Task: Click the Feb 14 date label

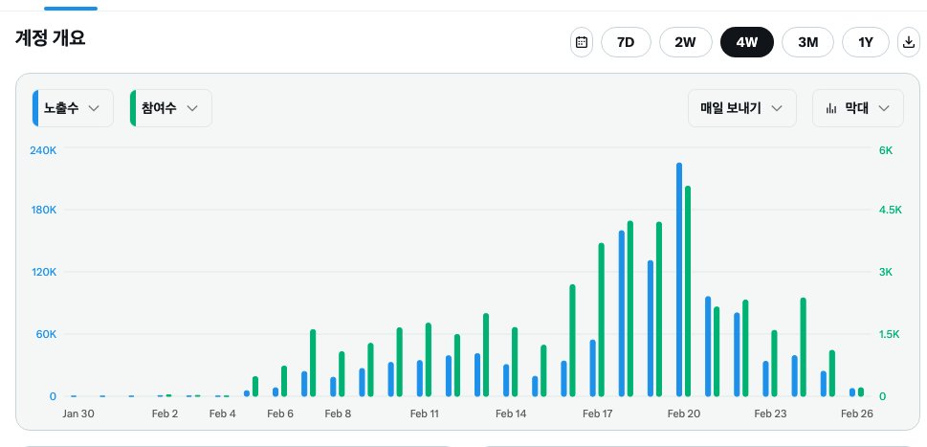Action: coord(511,413)
